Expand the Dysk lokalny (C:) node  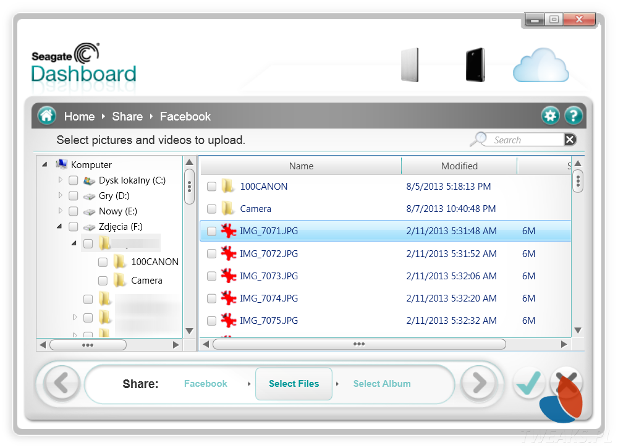60,180
